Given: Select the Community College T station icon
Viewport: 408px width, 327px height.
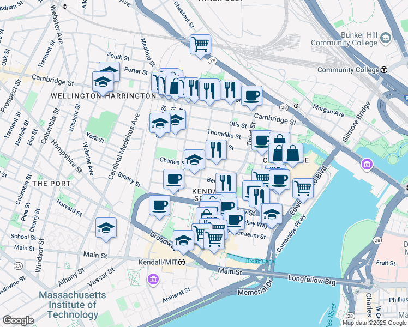Looking at the screenshot, I should click(x=384, y=70).
